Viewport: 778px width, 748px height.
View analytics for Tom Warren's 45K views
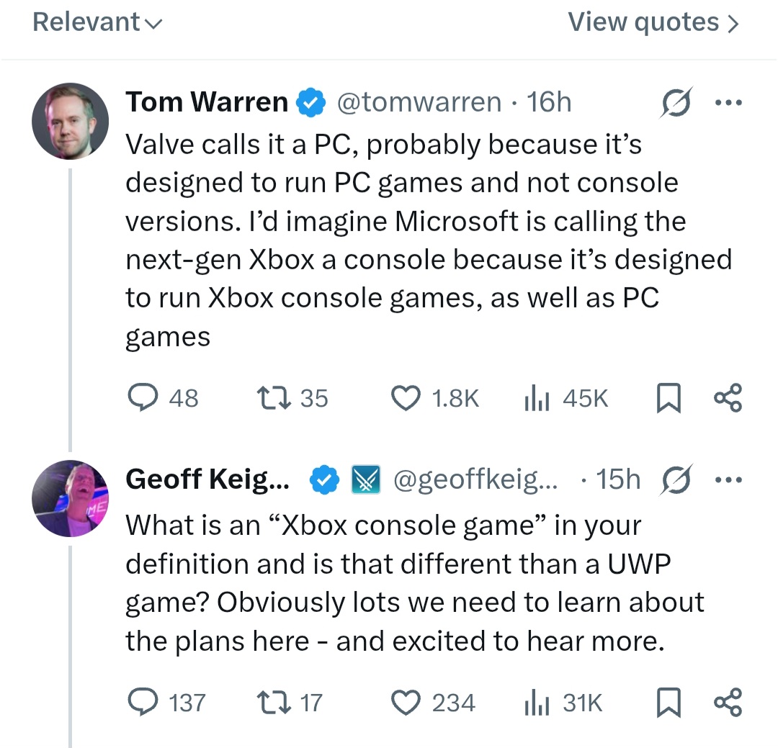(532, 397)
